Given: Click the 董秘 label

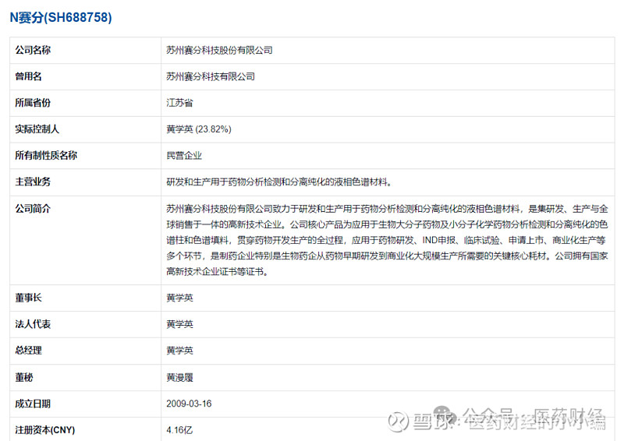Looking at the screenshot, I should 24,377.
